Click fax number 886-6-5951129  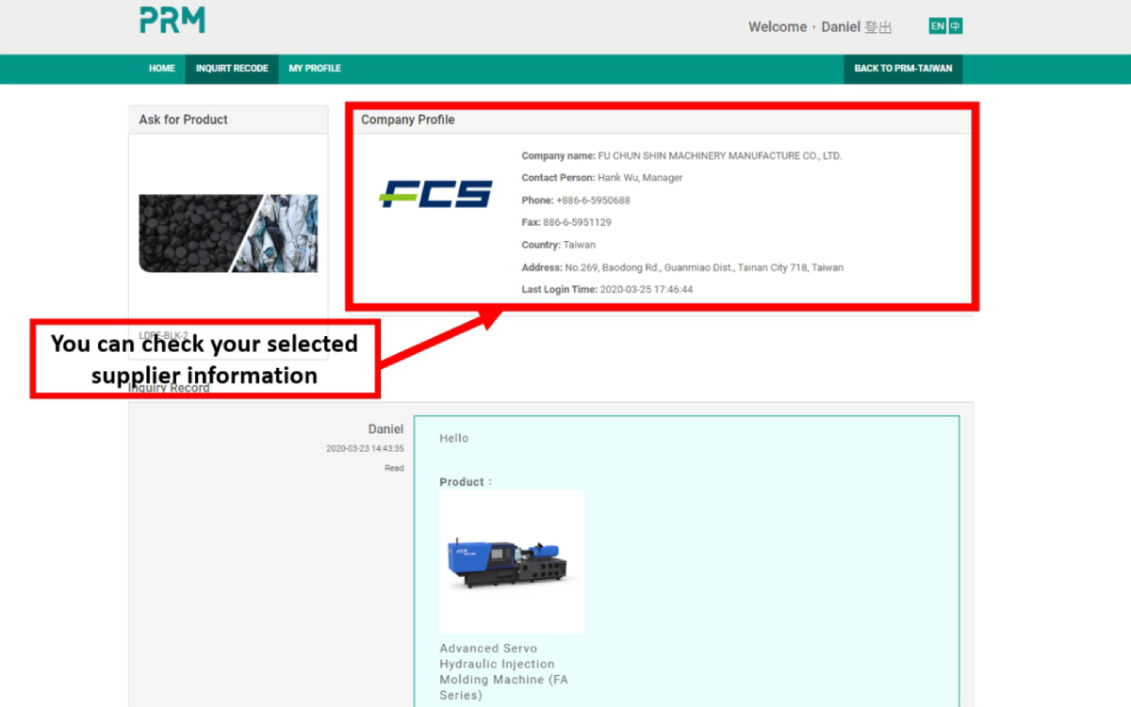coord(577,223)
